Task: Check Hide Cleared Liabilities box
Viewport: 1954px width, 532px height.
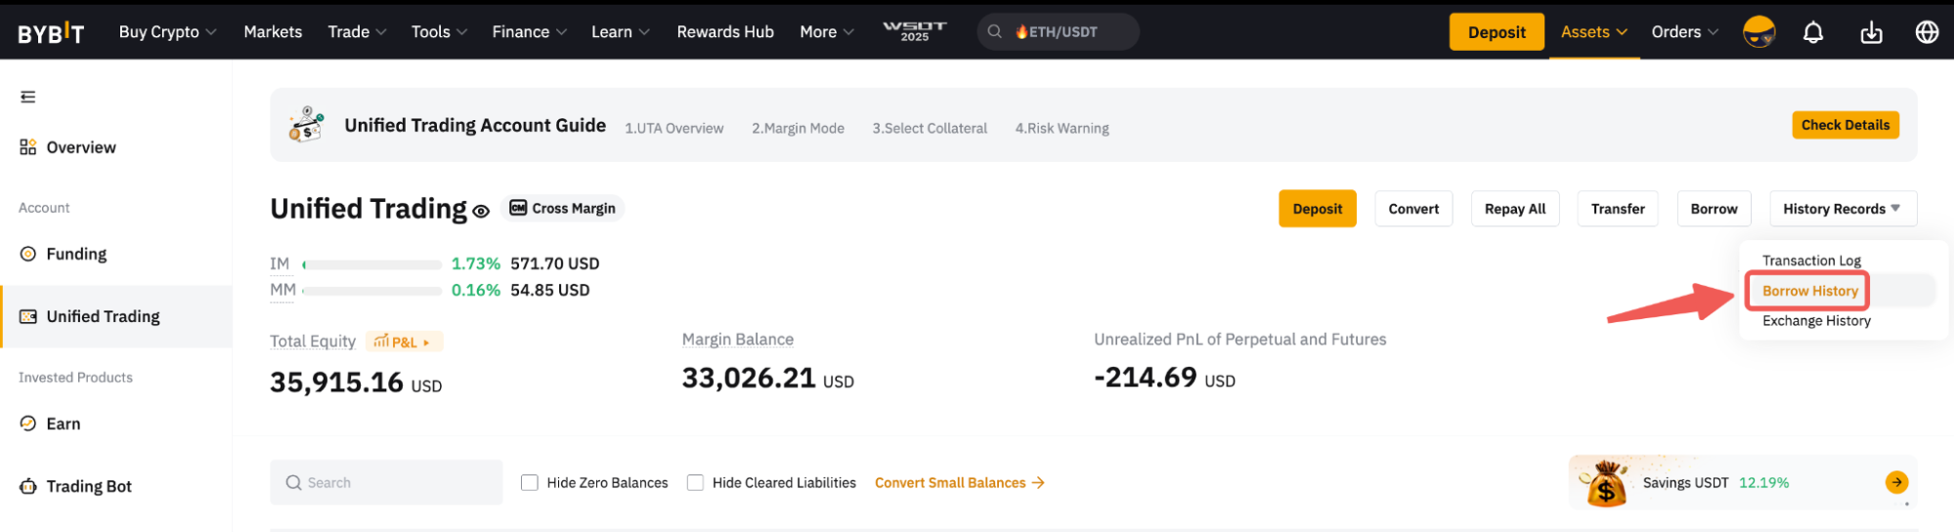Action: [695, 482]
